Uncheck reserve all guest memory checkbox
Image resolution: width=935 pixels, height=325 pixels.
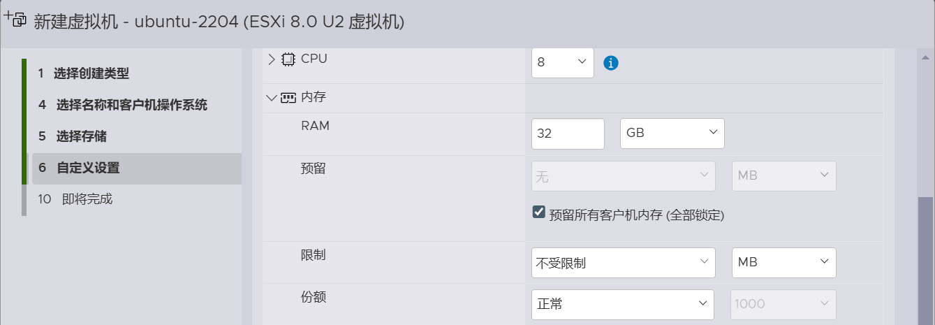[x=538, y=212]
